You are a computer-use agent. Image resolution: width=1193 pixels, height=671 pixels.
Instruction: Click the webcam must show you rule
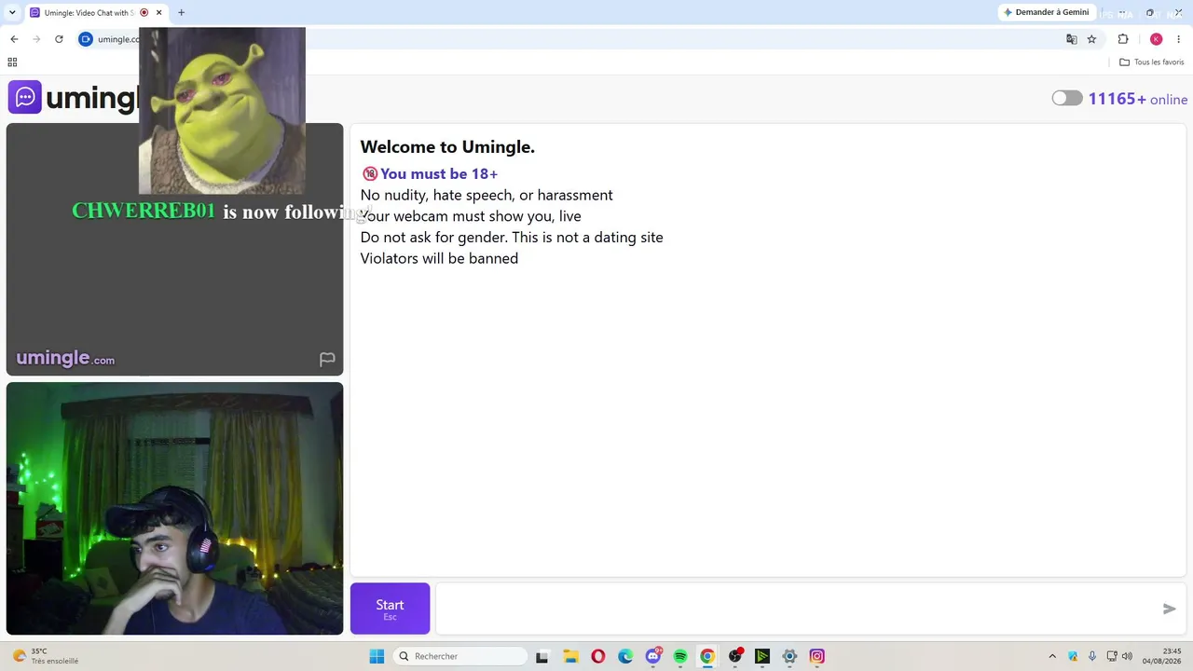[x=471, y=216]
